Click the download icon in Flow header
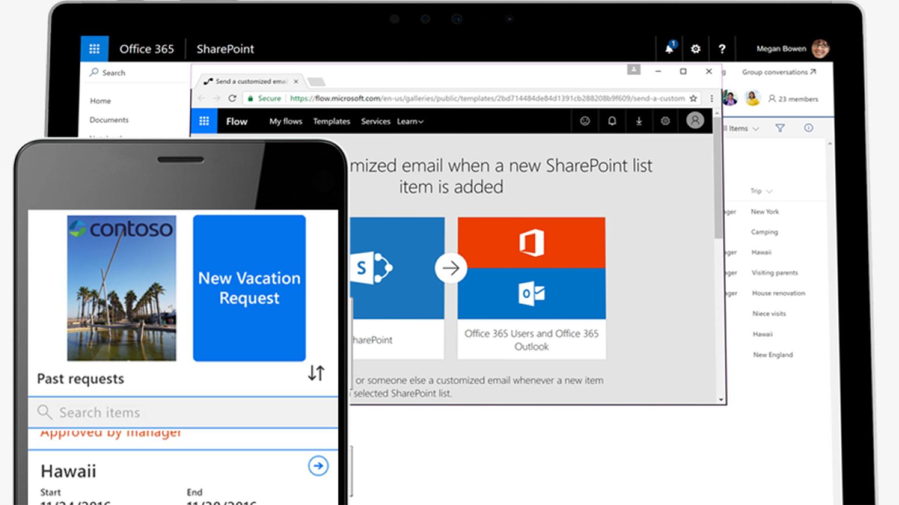Screen dimensions: 899x505 pos(639,121)
